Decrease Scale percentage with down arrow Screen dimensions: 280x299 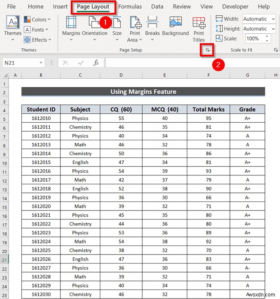pyautogui.click(x=267, y=41)
